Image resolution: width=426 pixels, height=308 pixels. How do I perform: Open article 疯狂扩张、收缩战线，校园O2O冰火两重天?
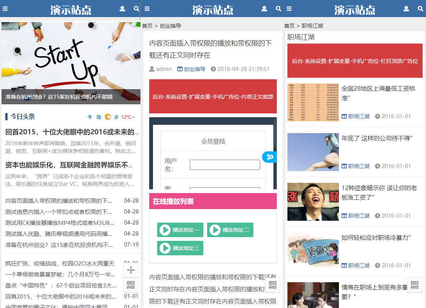click(60, 263)
